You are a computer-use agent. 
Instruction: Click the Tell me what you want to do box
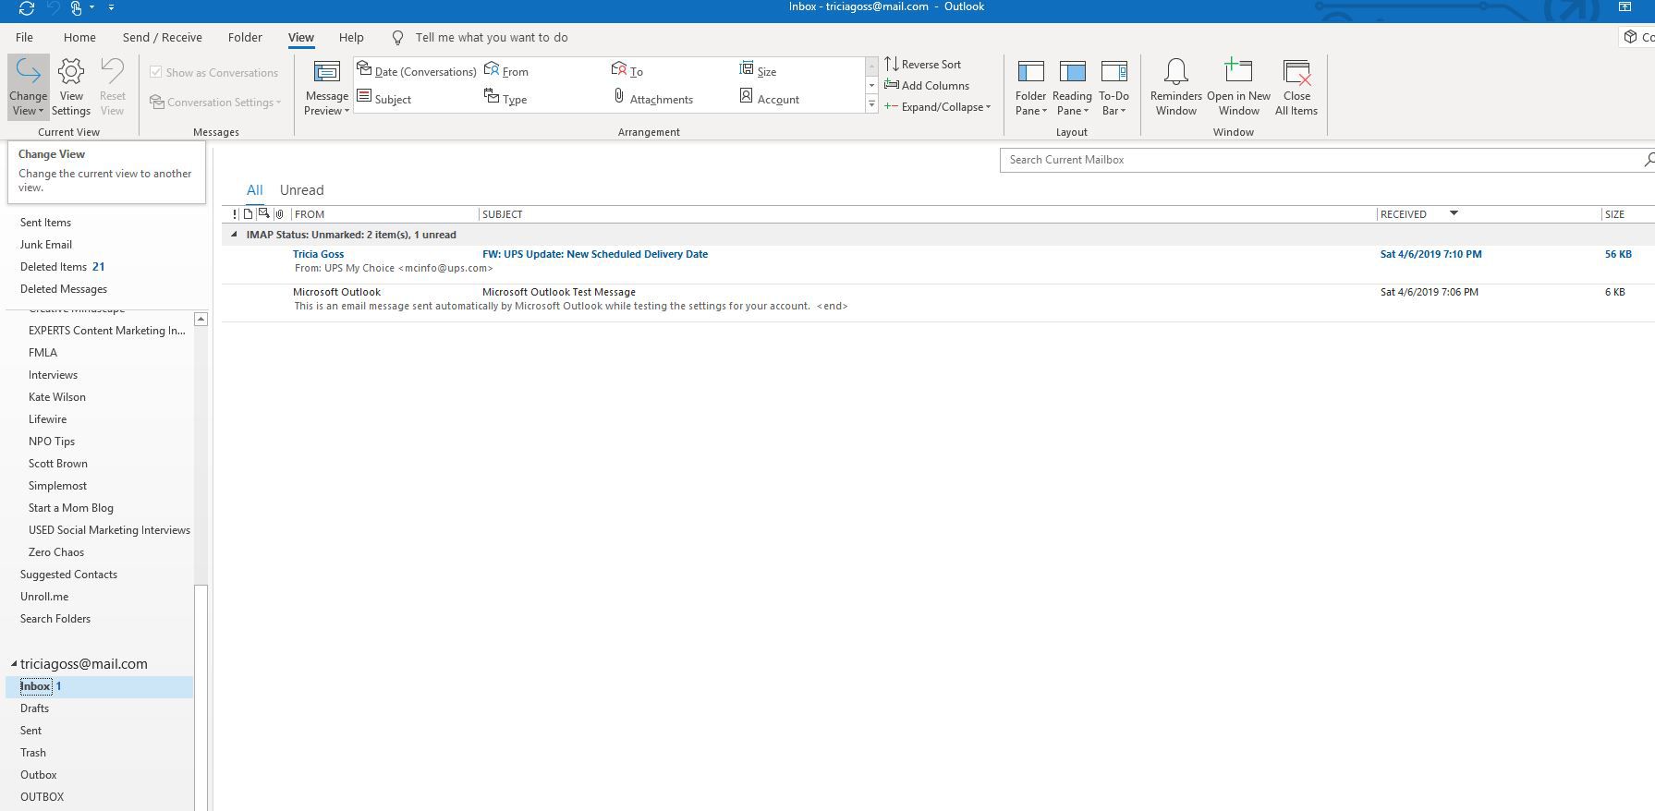tap(491, 38)
